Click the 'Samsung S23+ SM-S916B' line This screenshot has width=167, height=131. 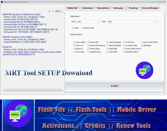[x=26, y=32]
